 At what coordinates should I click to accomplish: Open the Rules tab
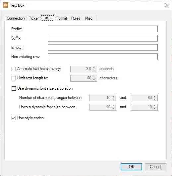[76, 18]
